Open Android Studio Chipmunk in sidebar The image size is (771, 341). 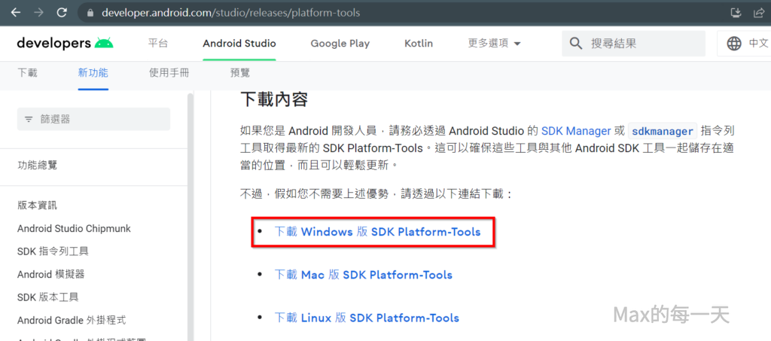[x=74, y=229]
